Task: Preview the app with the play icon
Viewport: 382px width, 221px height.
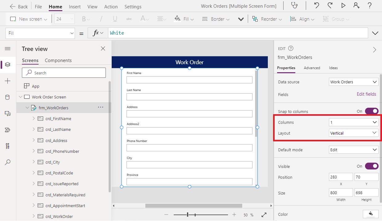Action: tap(343, 6)
